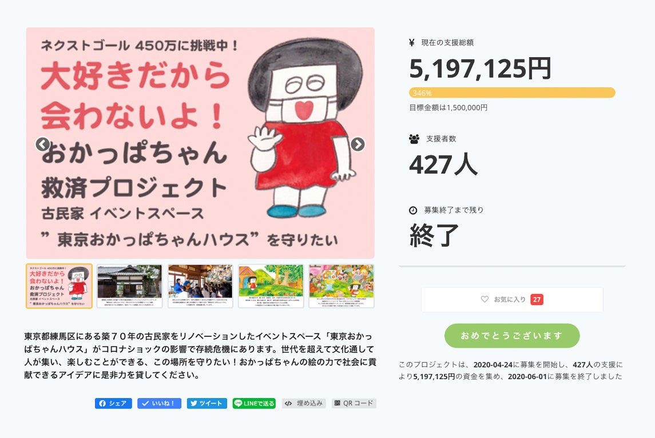The image size is (655, 438).
Task: Show the QR コード for project
Action: tap(354, 403)
